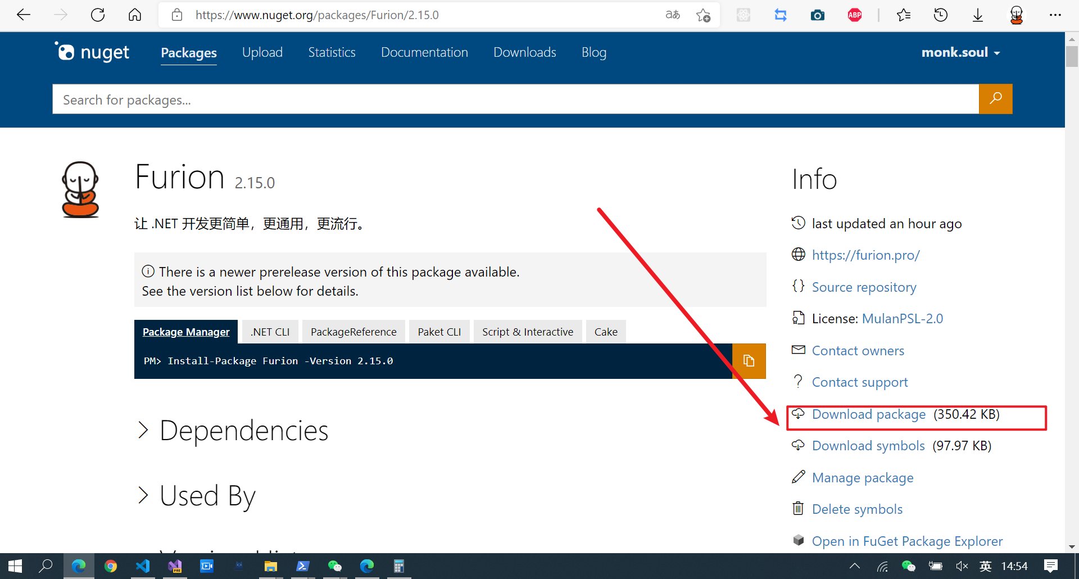Open the web capture camera icon
Screen dimensions: 1079x579
click(x=818, y=15)
